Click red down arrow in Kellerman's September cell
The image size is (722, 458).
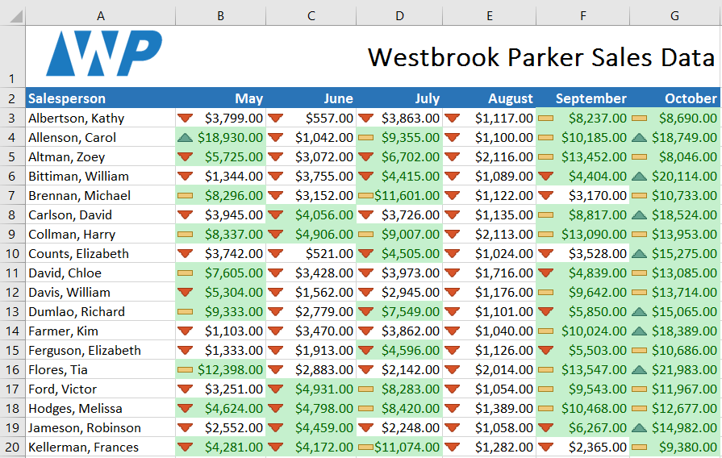point(546,448)
